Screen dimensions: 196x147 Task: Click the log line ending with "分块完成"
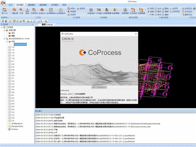click(48, 115)
